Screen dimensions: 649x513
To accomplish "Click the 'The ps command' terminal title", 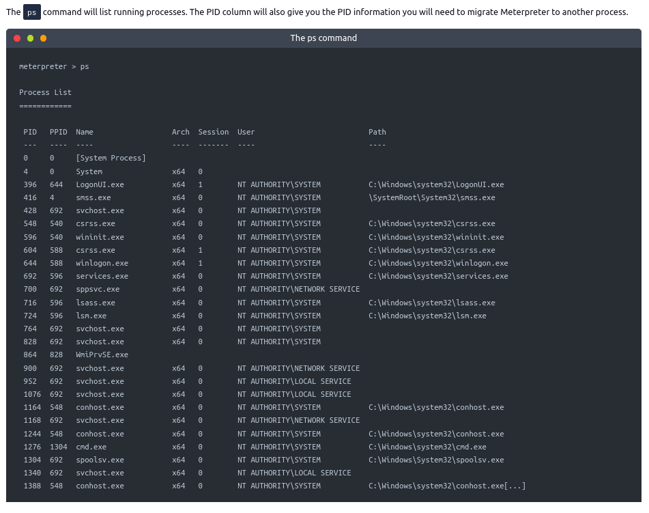I will point(323,38).
